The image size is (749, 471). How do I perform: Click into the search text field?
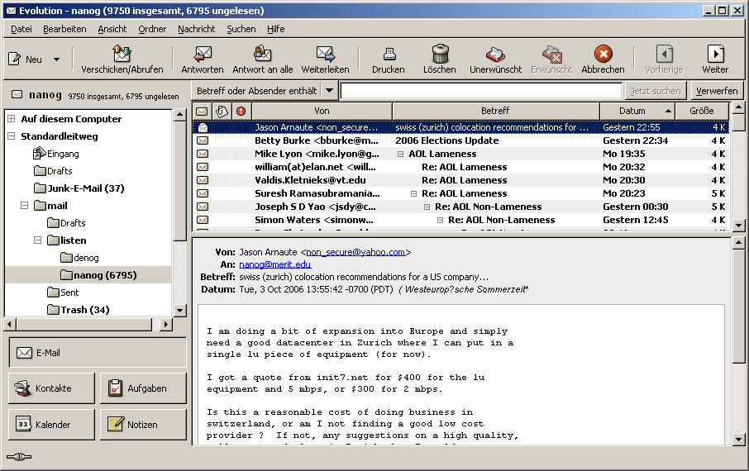point(480,91)
